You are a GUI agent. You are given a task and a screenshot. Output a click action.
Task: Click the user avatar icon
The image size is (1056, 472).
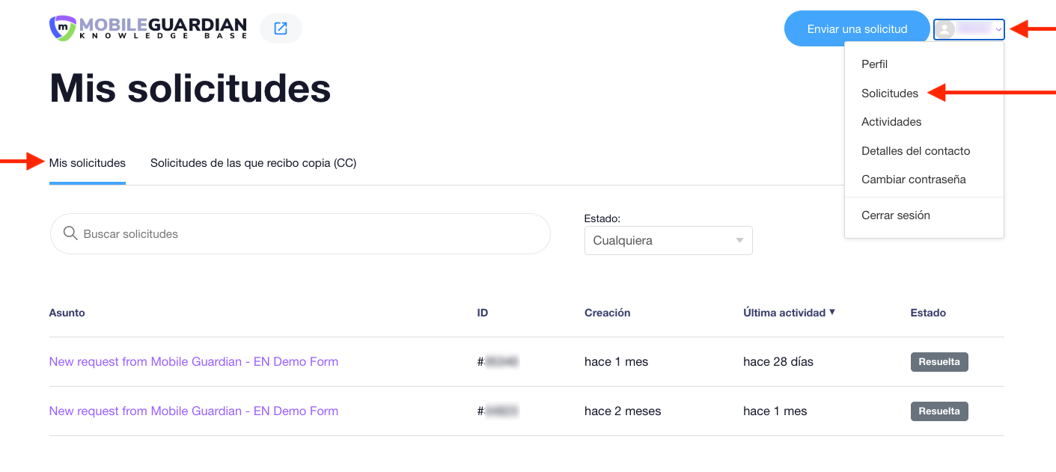coord(946,29)
